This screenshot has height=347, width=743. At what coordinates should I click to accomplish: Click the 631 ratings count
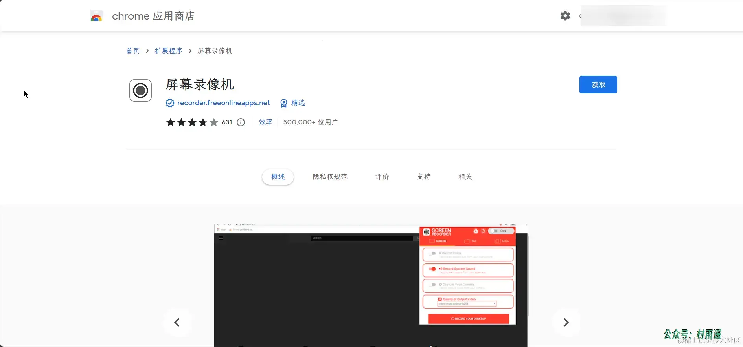coord(227,122)
